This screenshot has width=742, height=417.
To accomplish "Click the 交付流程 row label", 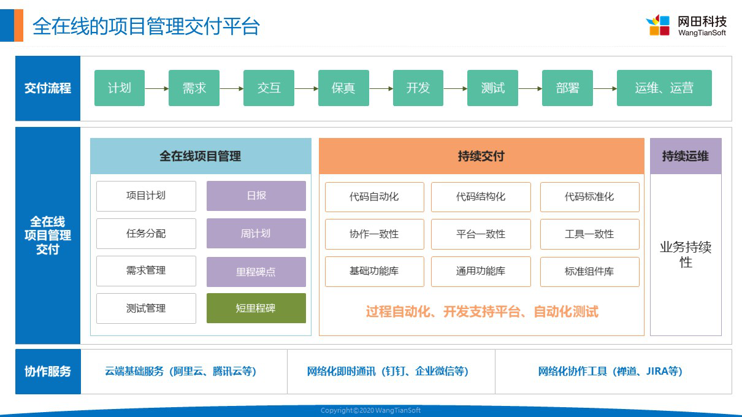I will pyautogui.click(x=48, y=88).
